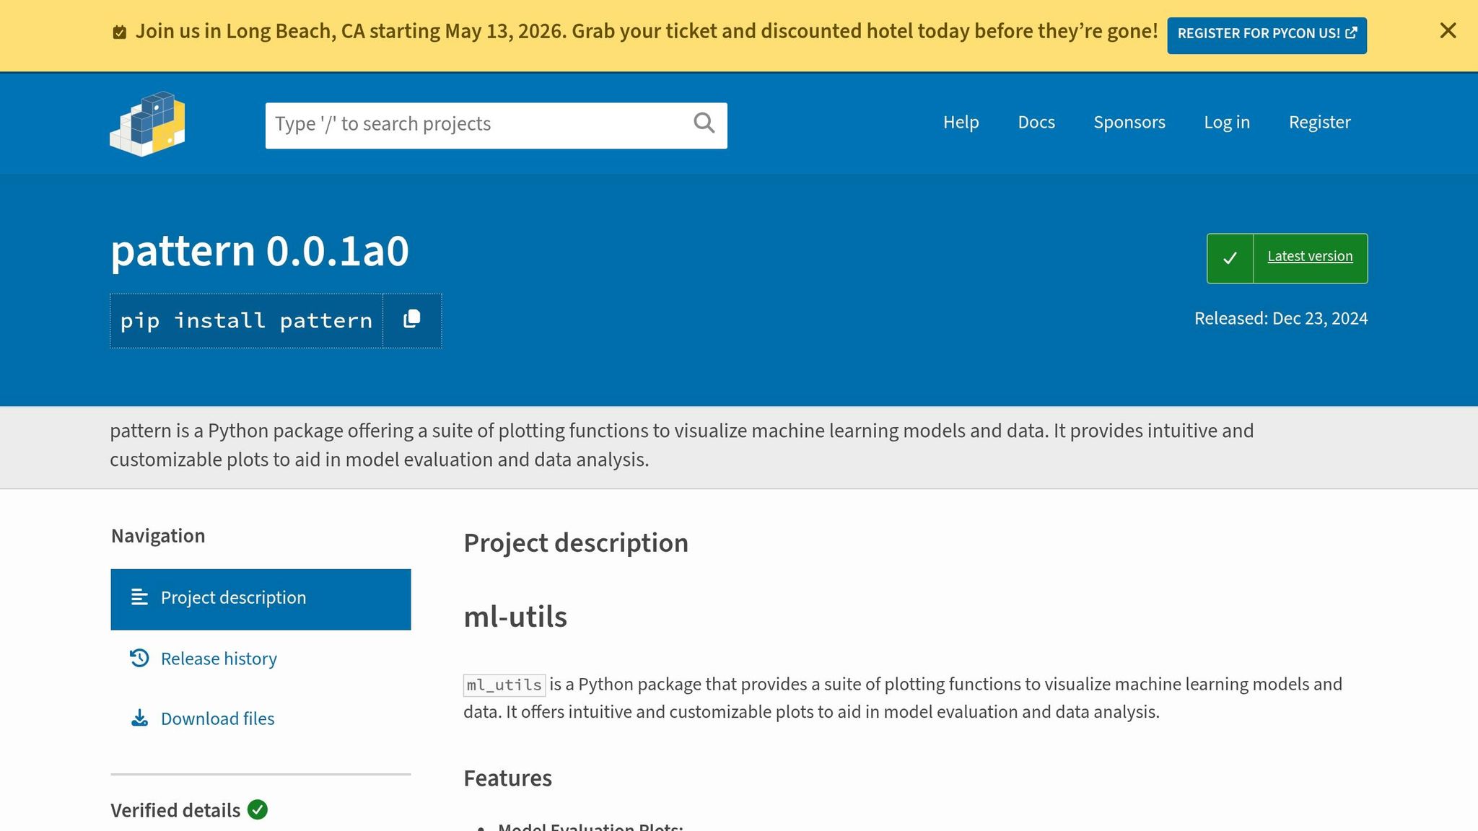Open the Help page
Viewport: 1478px width, 831px height.
point(961,123)
